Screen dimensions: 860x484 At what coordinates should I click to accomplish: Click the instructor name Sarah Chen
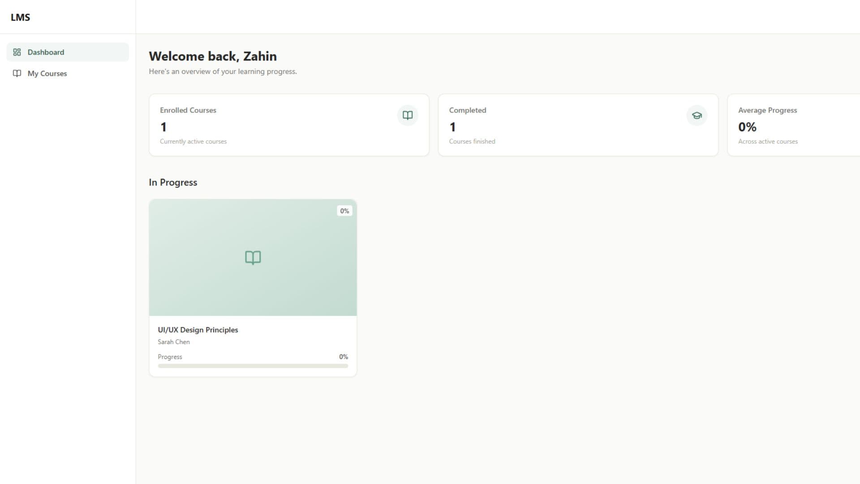(x=174, y=342)
